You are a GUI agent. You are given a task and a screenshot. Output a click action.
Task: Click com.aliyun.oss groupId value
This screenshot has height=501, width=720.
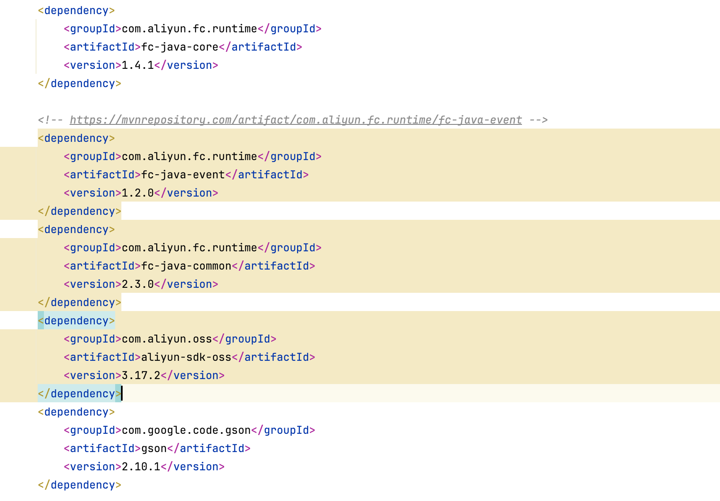tap(167, 339)
